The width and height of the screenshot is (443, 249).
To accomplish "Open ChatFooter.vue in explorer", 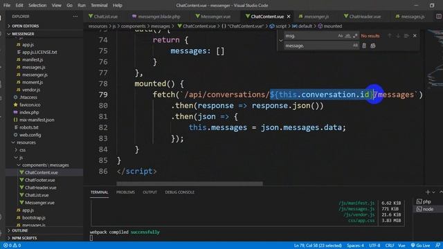I will point(39,180).
